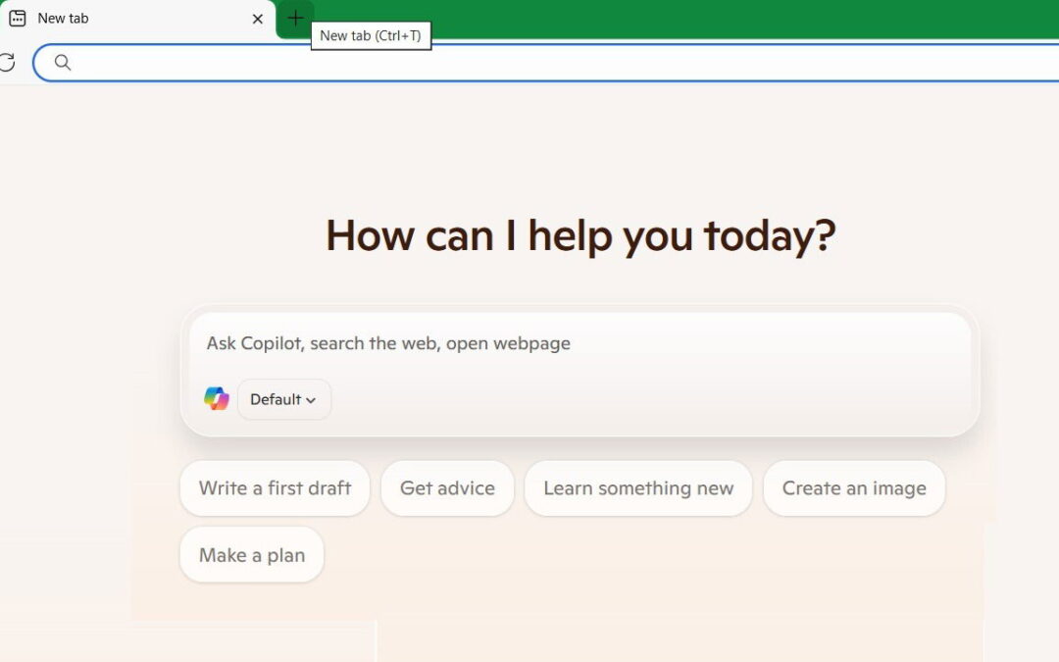Screen dimensions: 1059x662
Task: Click the Get advice suggestion
Action: 447,487
